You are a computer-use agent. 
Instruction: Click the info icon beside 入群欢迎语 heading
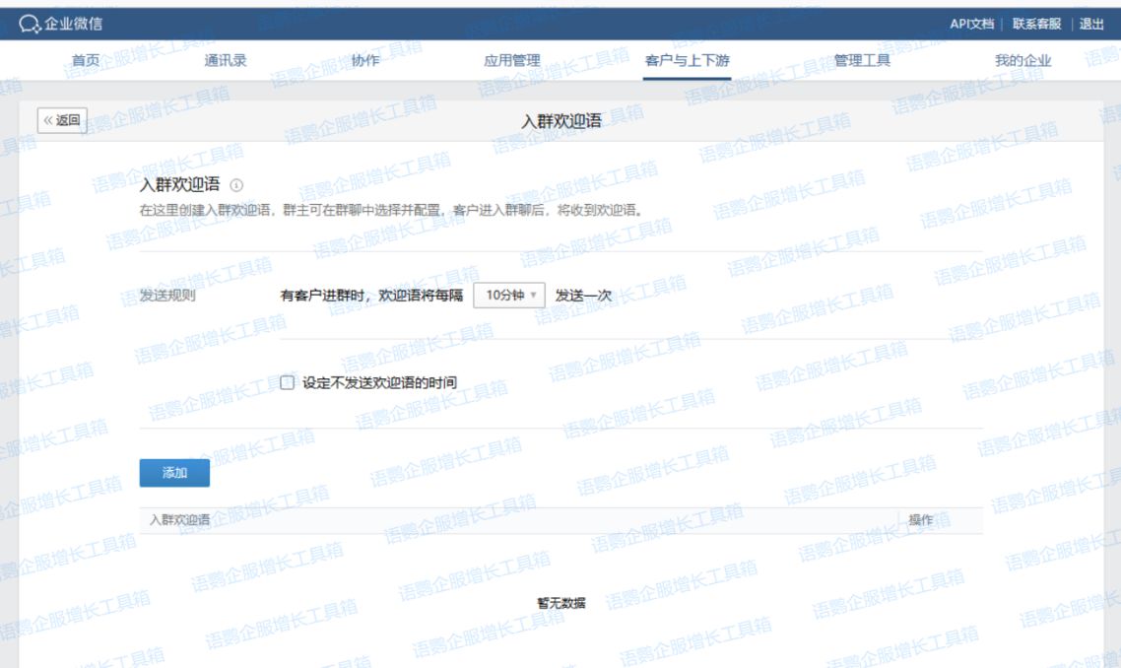tap(236, 185)
